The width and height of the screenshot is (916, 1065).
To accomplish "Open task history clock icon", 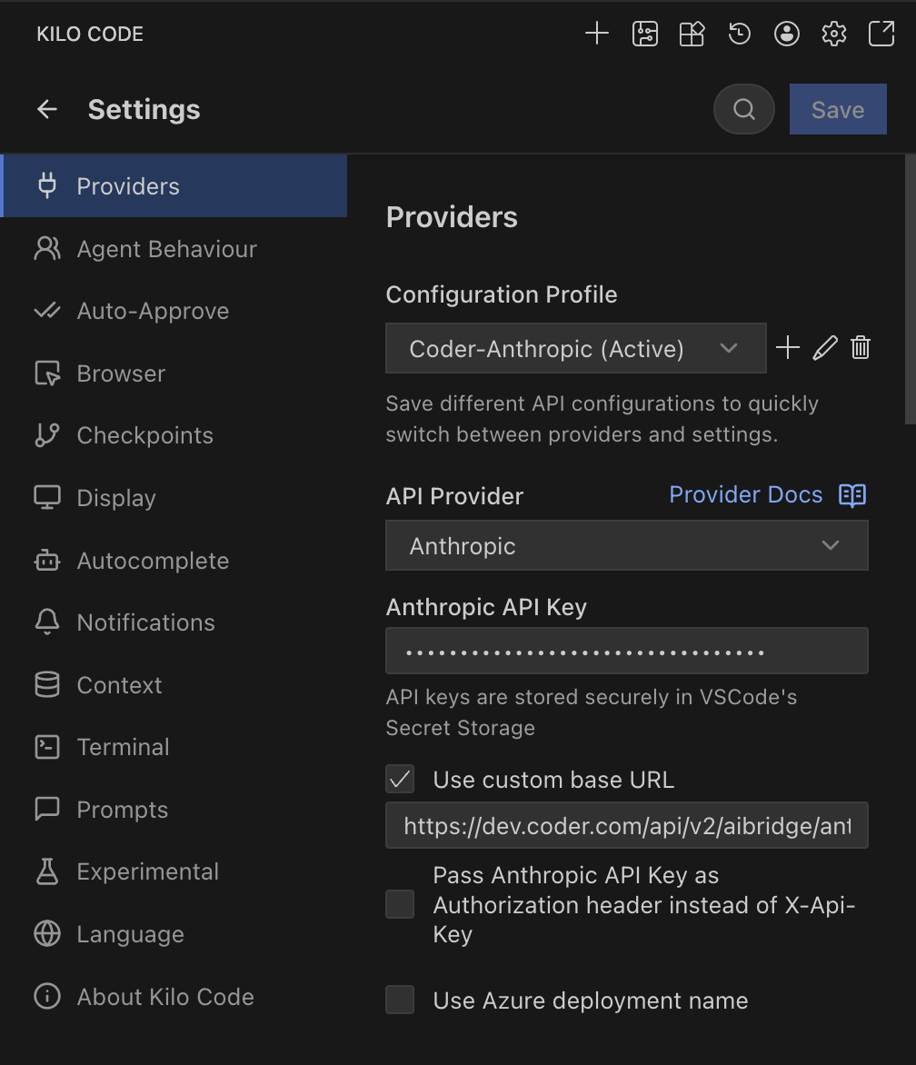I will [x=740, y=34].
